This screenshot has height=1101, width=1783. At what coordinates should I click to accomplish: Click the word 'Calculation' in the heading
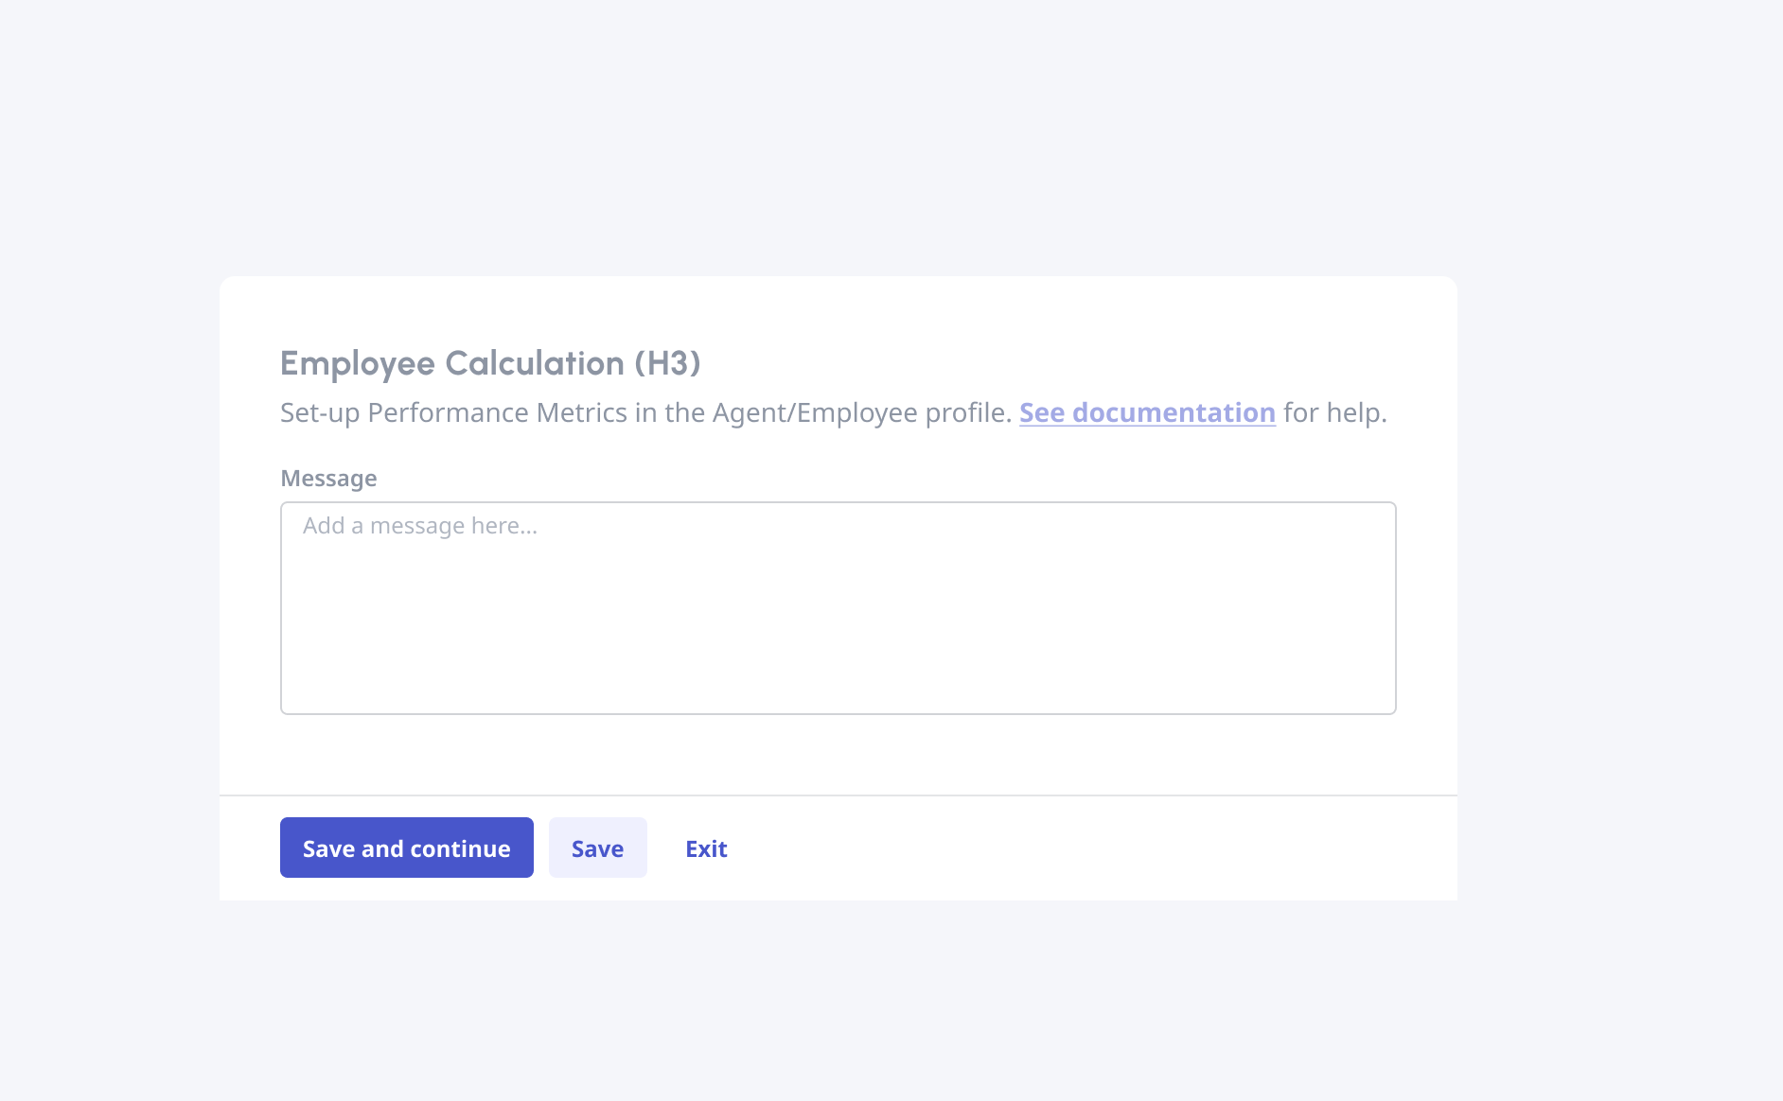pos(535,363)
